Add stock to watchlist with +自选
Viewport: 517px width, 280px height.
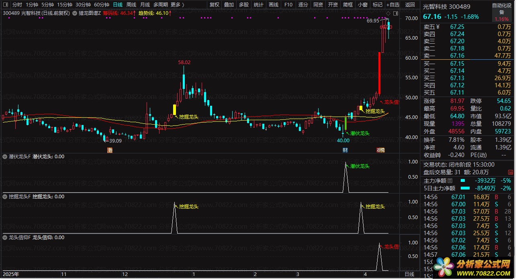pos(393,5)
